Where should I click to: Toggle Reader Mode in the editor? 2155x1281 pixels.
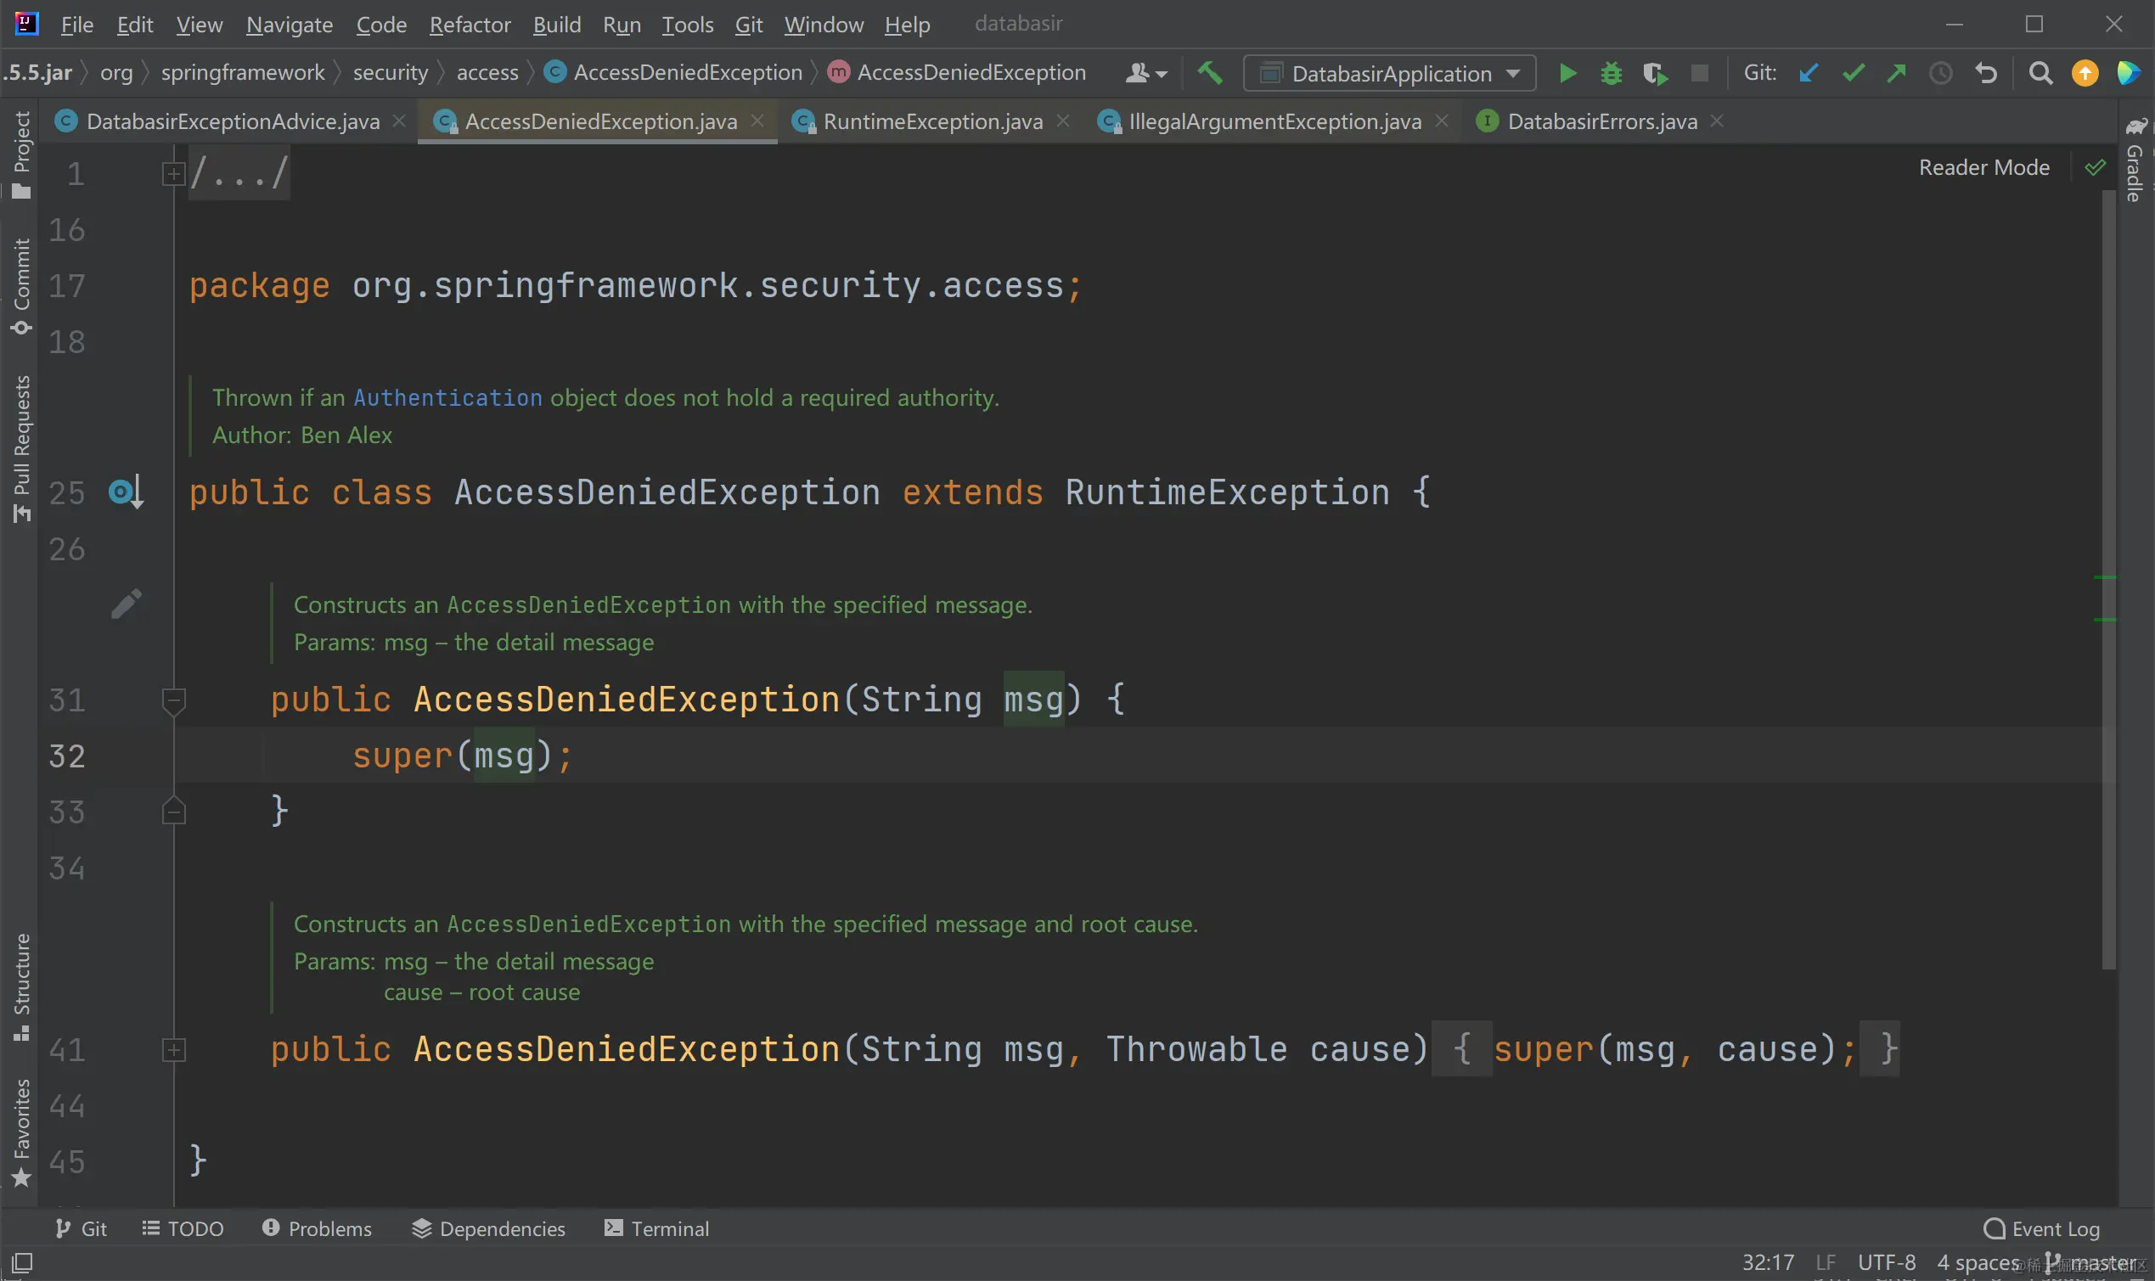tap(1983, 167)
